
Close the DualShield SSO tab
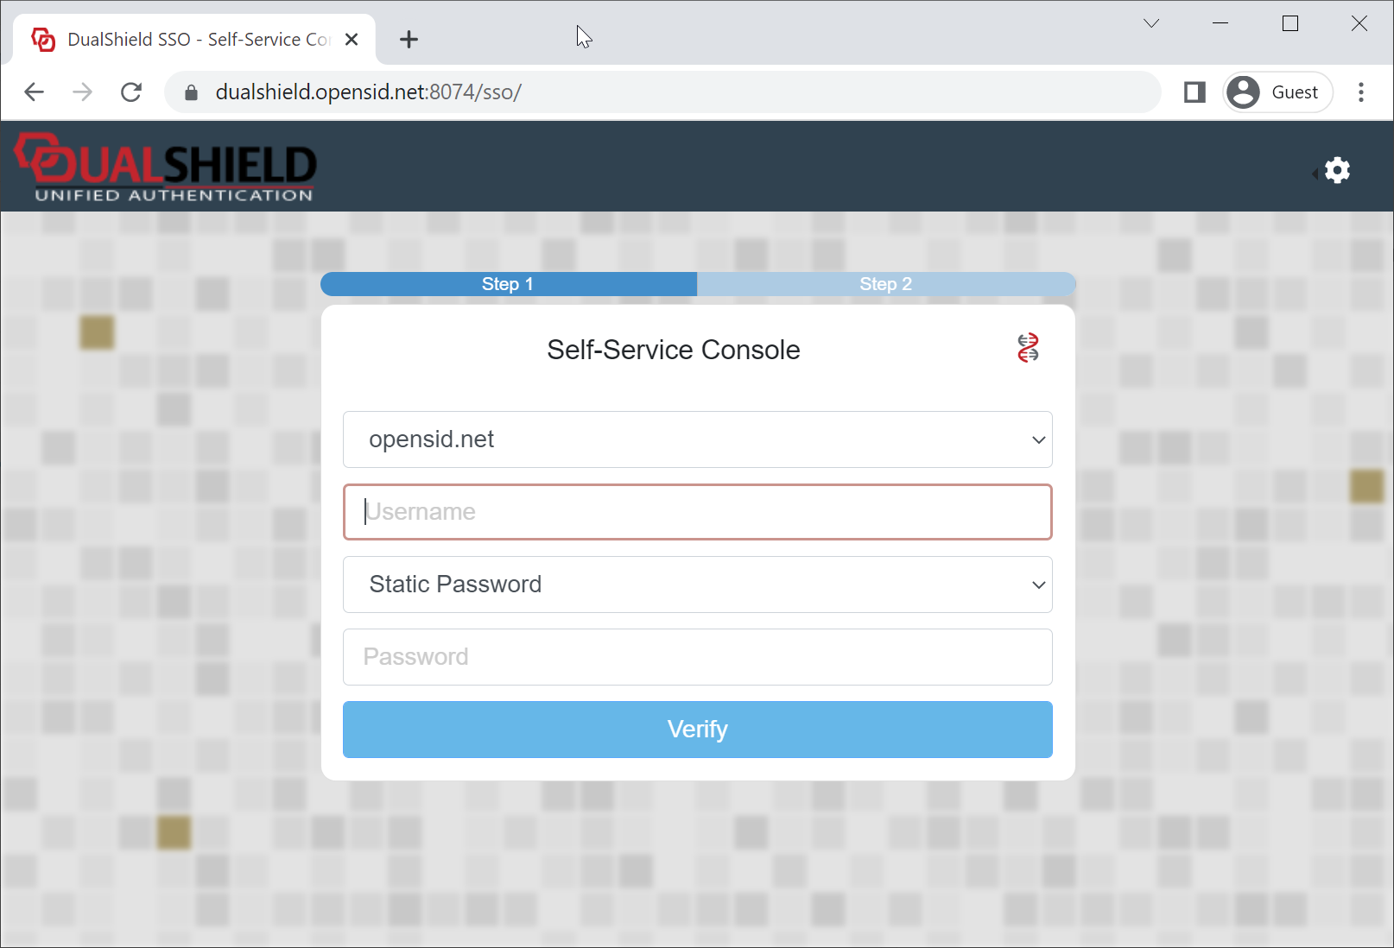point(352,40)
